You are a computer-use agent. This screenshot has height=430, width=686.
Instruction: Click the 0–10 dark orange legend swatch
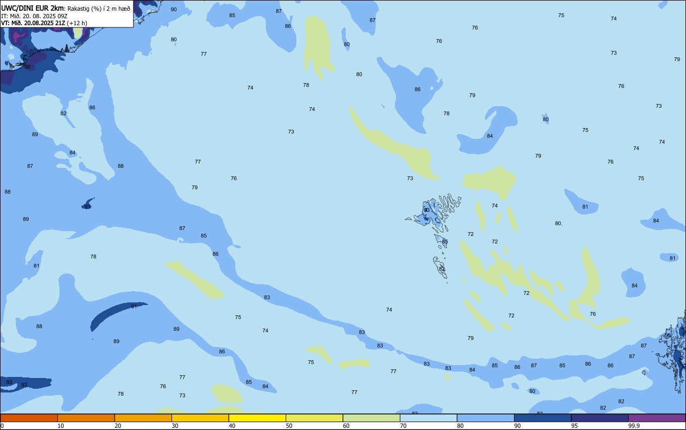(29, 418)
